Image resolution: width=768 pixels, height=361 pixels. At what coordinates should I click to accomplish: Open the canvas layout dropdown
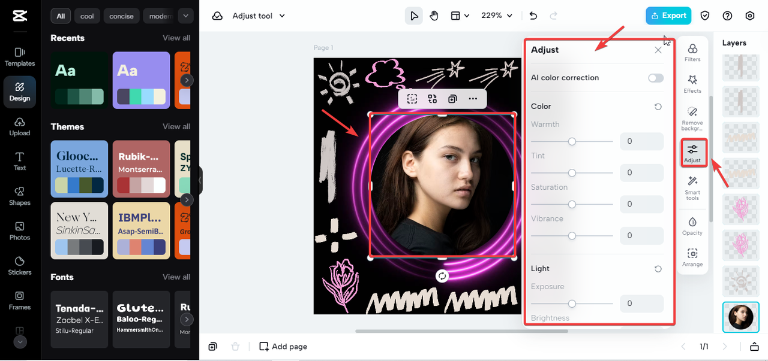460,16
